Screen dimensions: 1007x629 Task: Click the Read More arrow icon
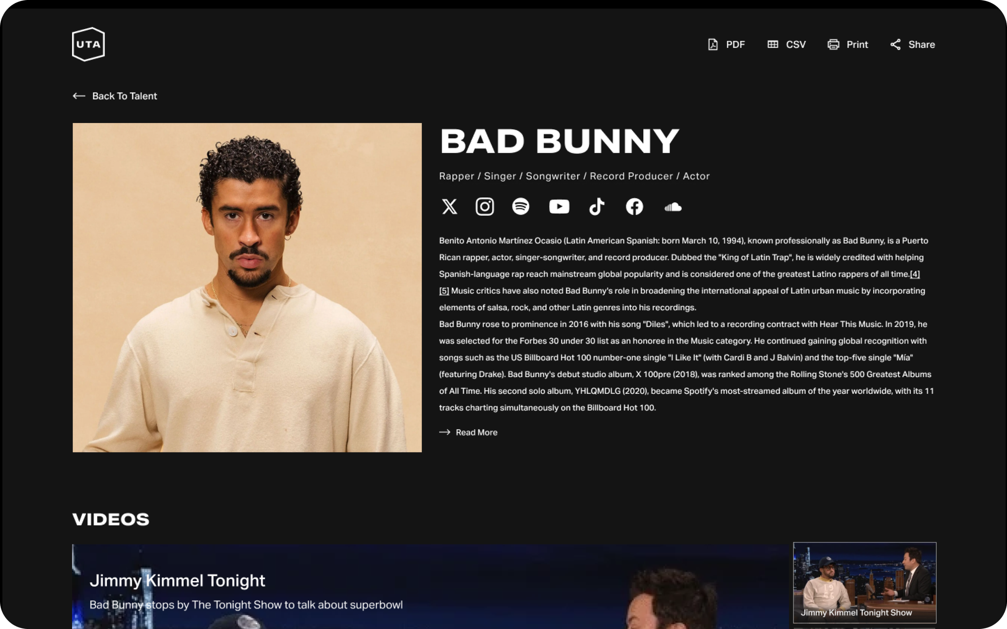point(445,432)
